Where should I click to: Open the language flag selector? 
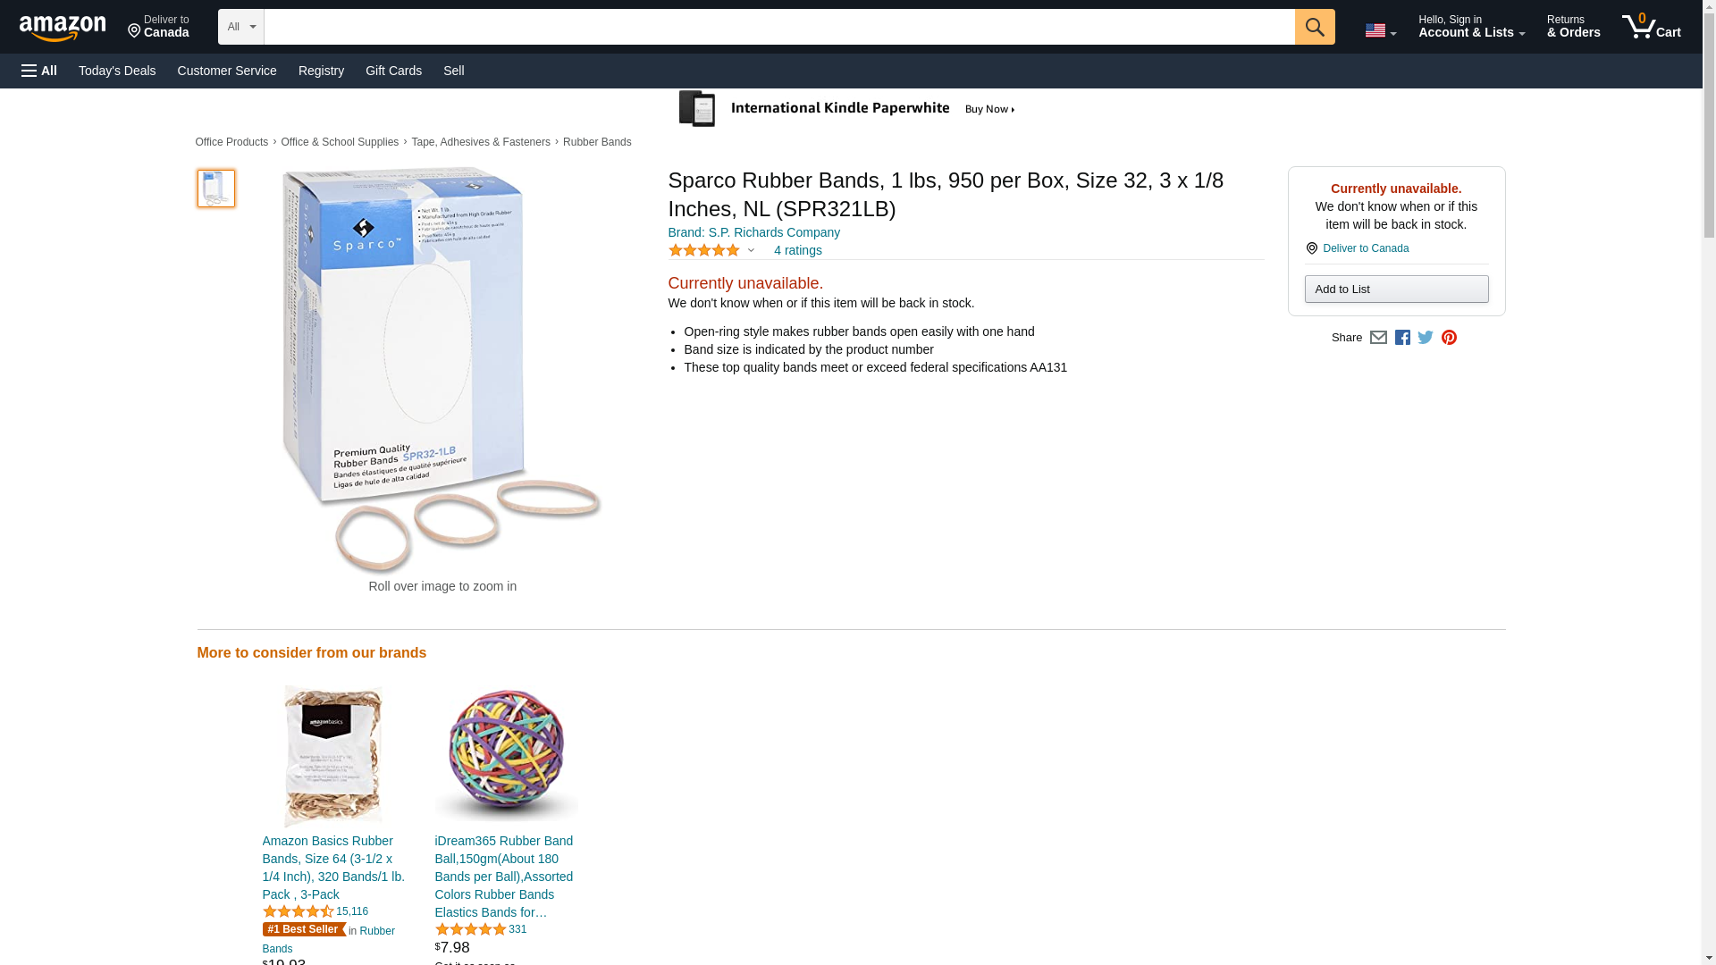click(x=1380, y=30)
